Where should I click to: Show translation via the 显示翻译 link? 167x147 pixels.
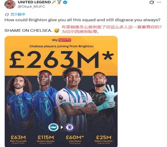click(18, 14)
